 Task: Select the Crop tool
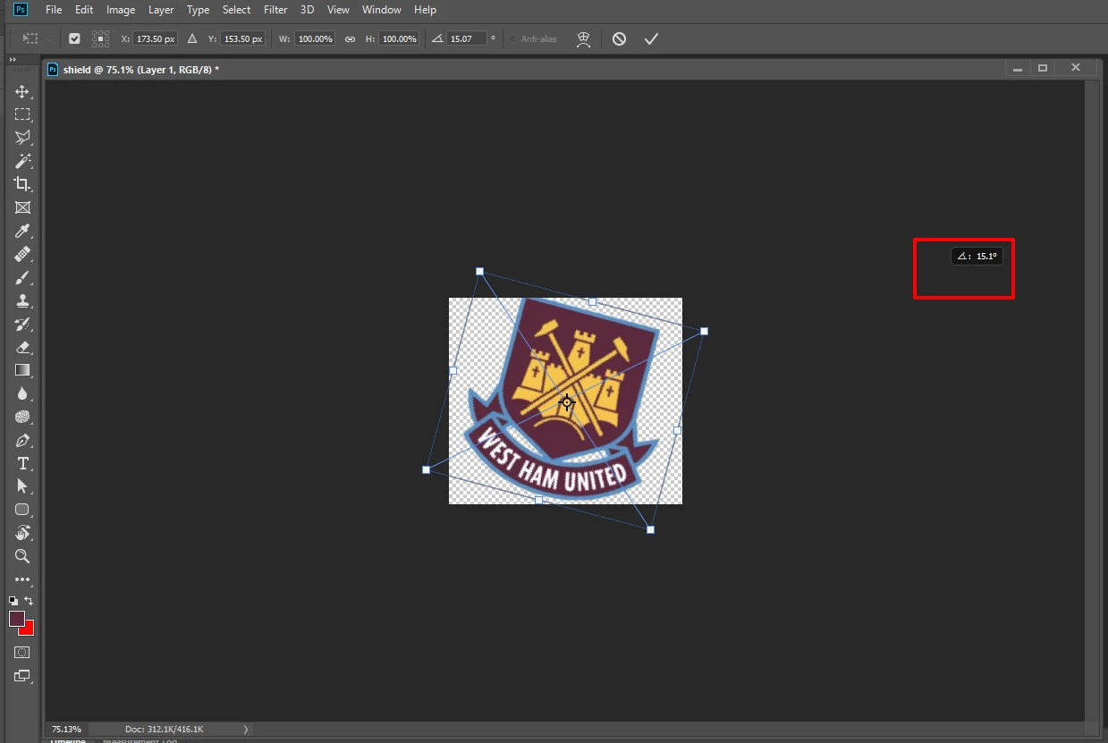22,184
